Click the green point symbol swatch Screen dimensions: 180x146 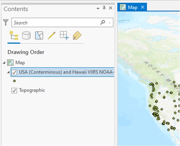14,81
